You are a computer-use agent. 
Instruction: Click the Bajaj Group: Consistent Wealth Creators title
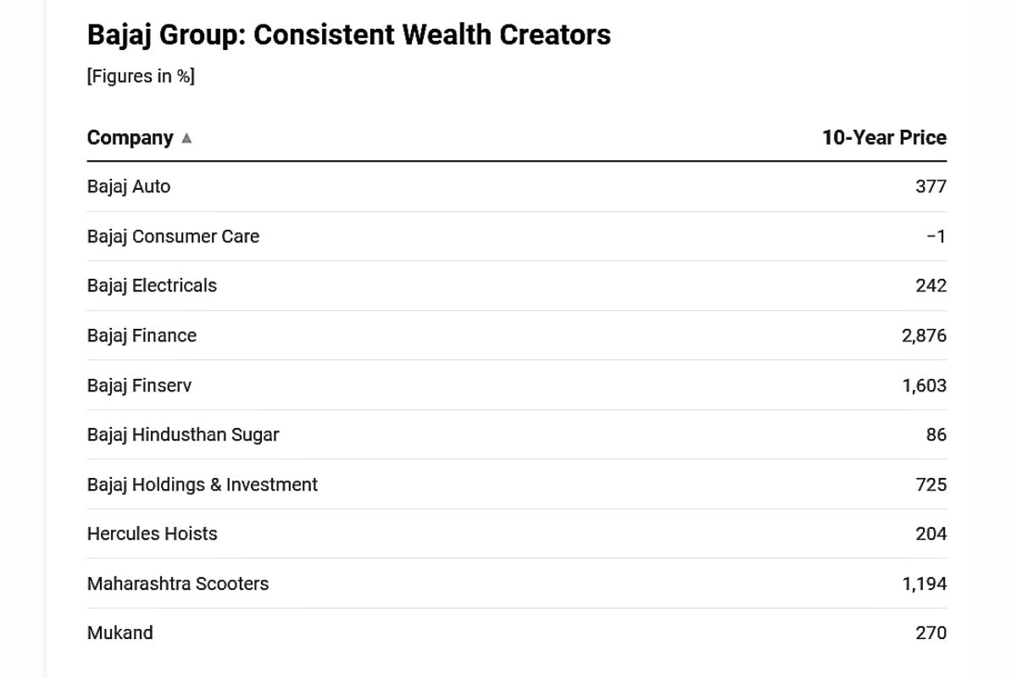click(x=349, y=35)
